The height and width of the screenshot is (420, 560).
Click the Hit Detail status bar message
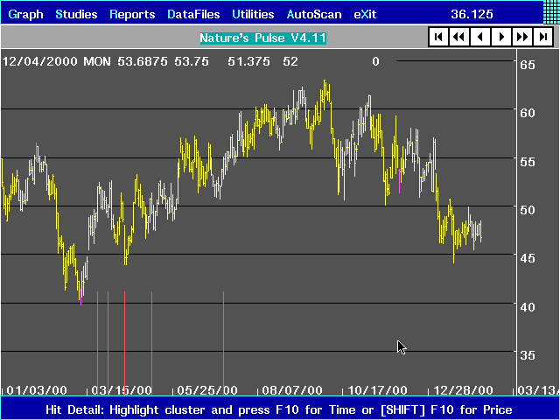(280, 409)
